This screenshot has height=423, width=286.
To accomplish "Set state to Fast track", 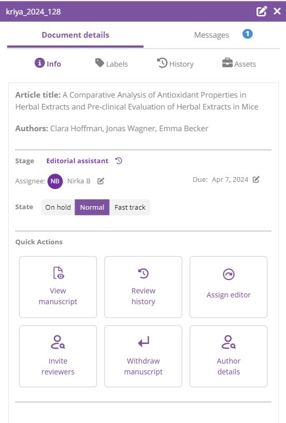I will (130, 207).
